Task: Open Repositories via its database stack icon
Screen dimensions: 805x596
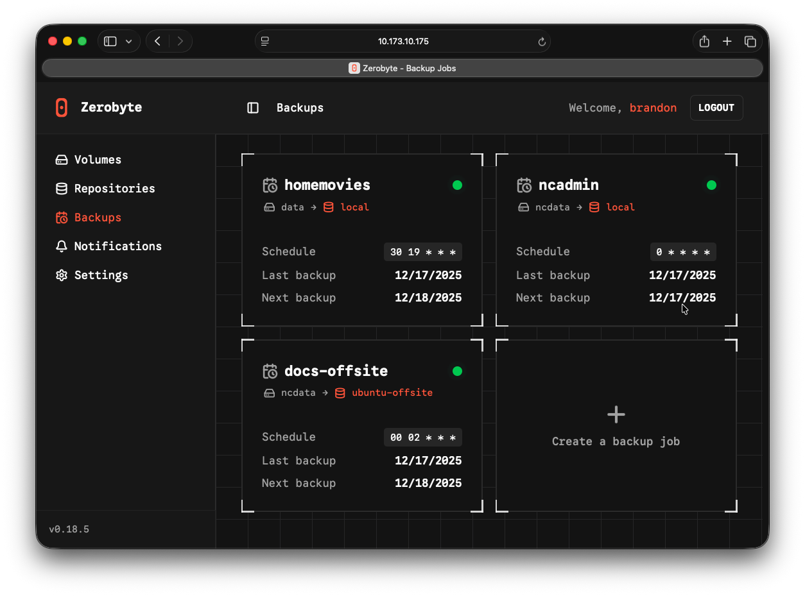Action: 62,188
